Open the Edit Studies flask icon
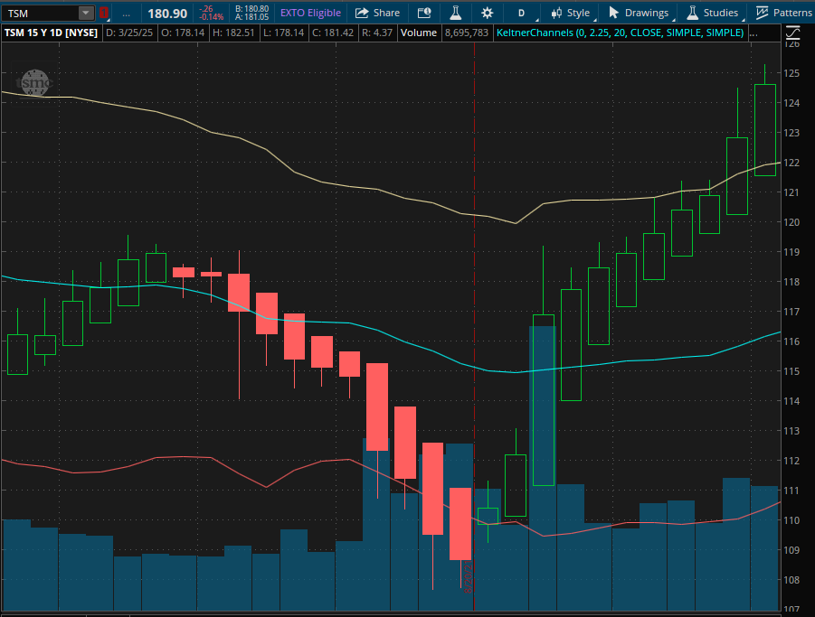Viewport: 815px width, 617px height. pyautogui.click(x=455, y=13)
